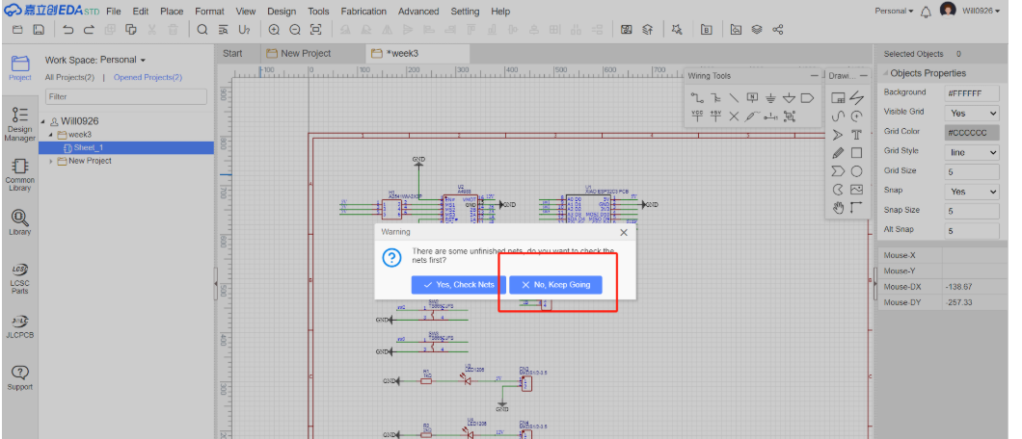Select the Rectangle drawing tool
Image resolution: width=1022 pixels, height=439 pixels.
pos(856,153)
